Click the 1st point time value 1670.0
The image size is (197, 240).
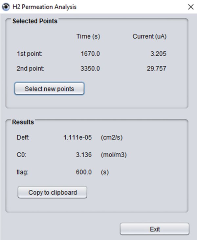[x=90, y=54]
